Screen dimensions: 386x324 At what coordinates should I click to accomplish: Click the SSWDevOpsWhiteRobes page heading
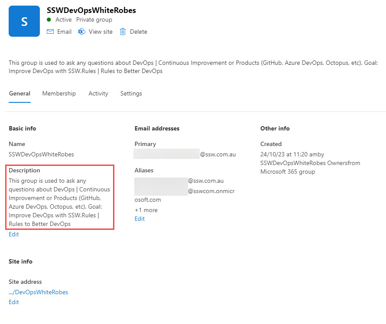pyautogui.click(x=91, y=10)
